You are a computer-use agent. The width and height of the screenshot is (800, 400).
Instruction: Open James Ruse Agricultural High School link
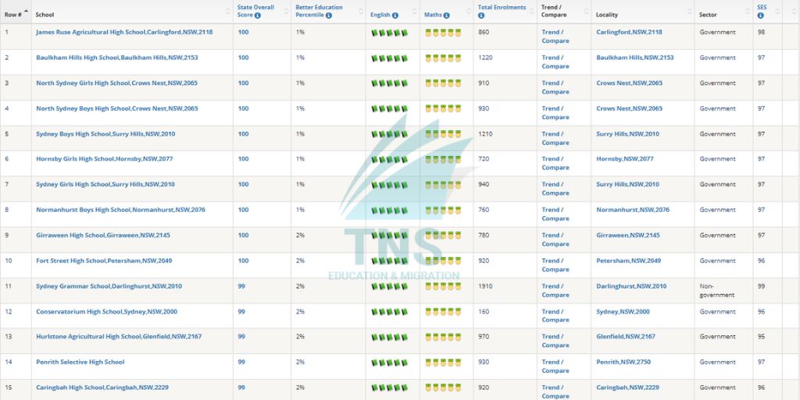click(124, 32)
